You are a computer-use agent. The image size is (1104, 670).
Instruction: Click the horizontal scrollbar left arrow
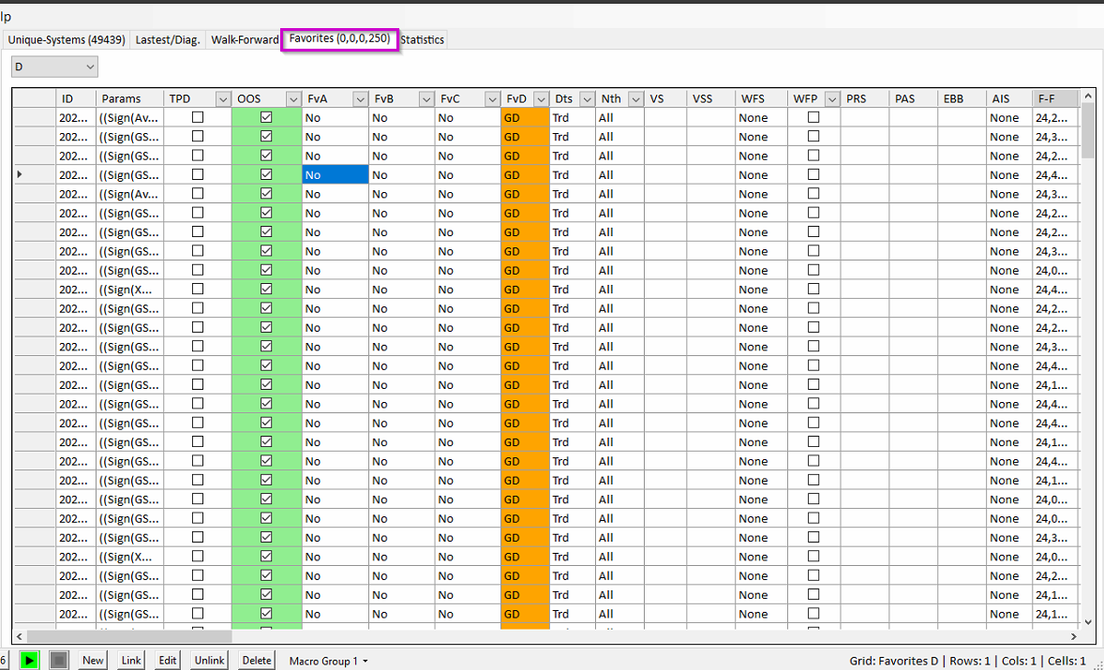pos(20,636)
